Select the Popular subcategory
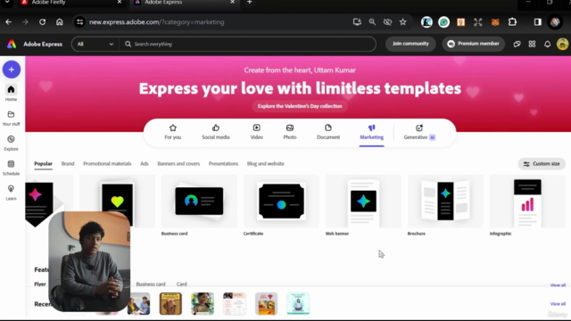Screen dimensions: 571x321 click(x=44, y=164)
